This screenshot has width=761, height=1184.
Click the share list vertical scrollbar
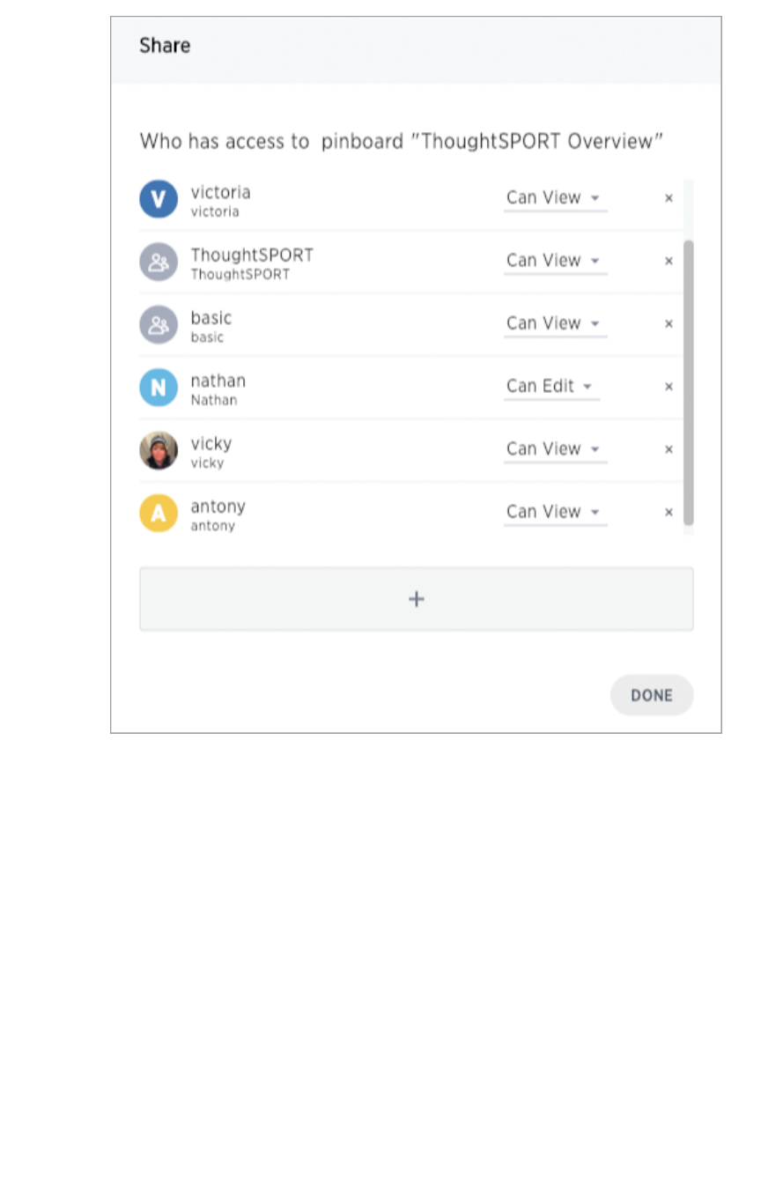click(x=688, y=381)
